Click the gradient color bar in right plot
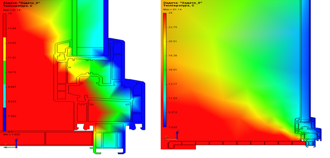The height and width of the screenshot is (158, 330). [x=164, y=69]
